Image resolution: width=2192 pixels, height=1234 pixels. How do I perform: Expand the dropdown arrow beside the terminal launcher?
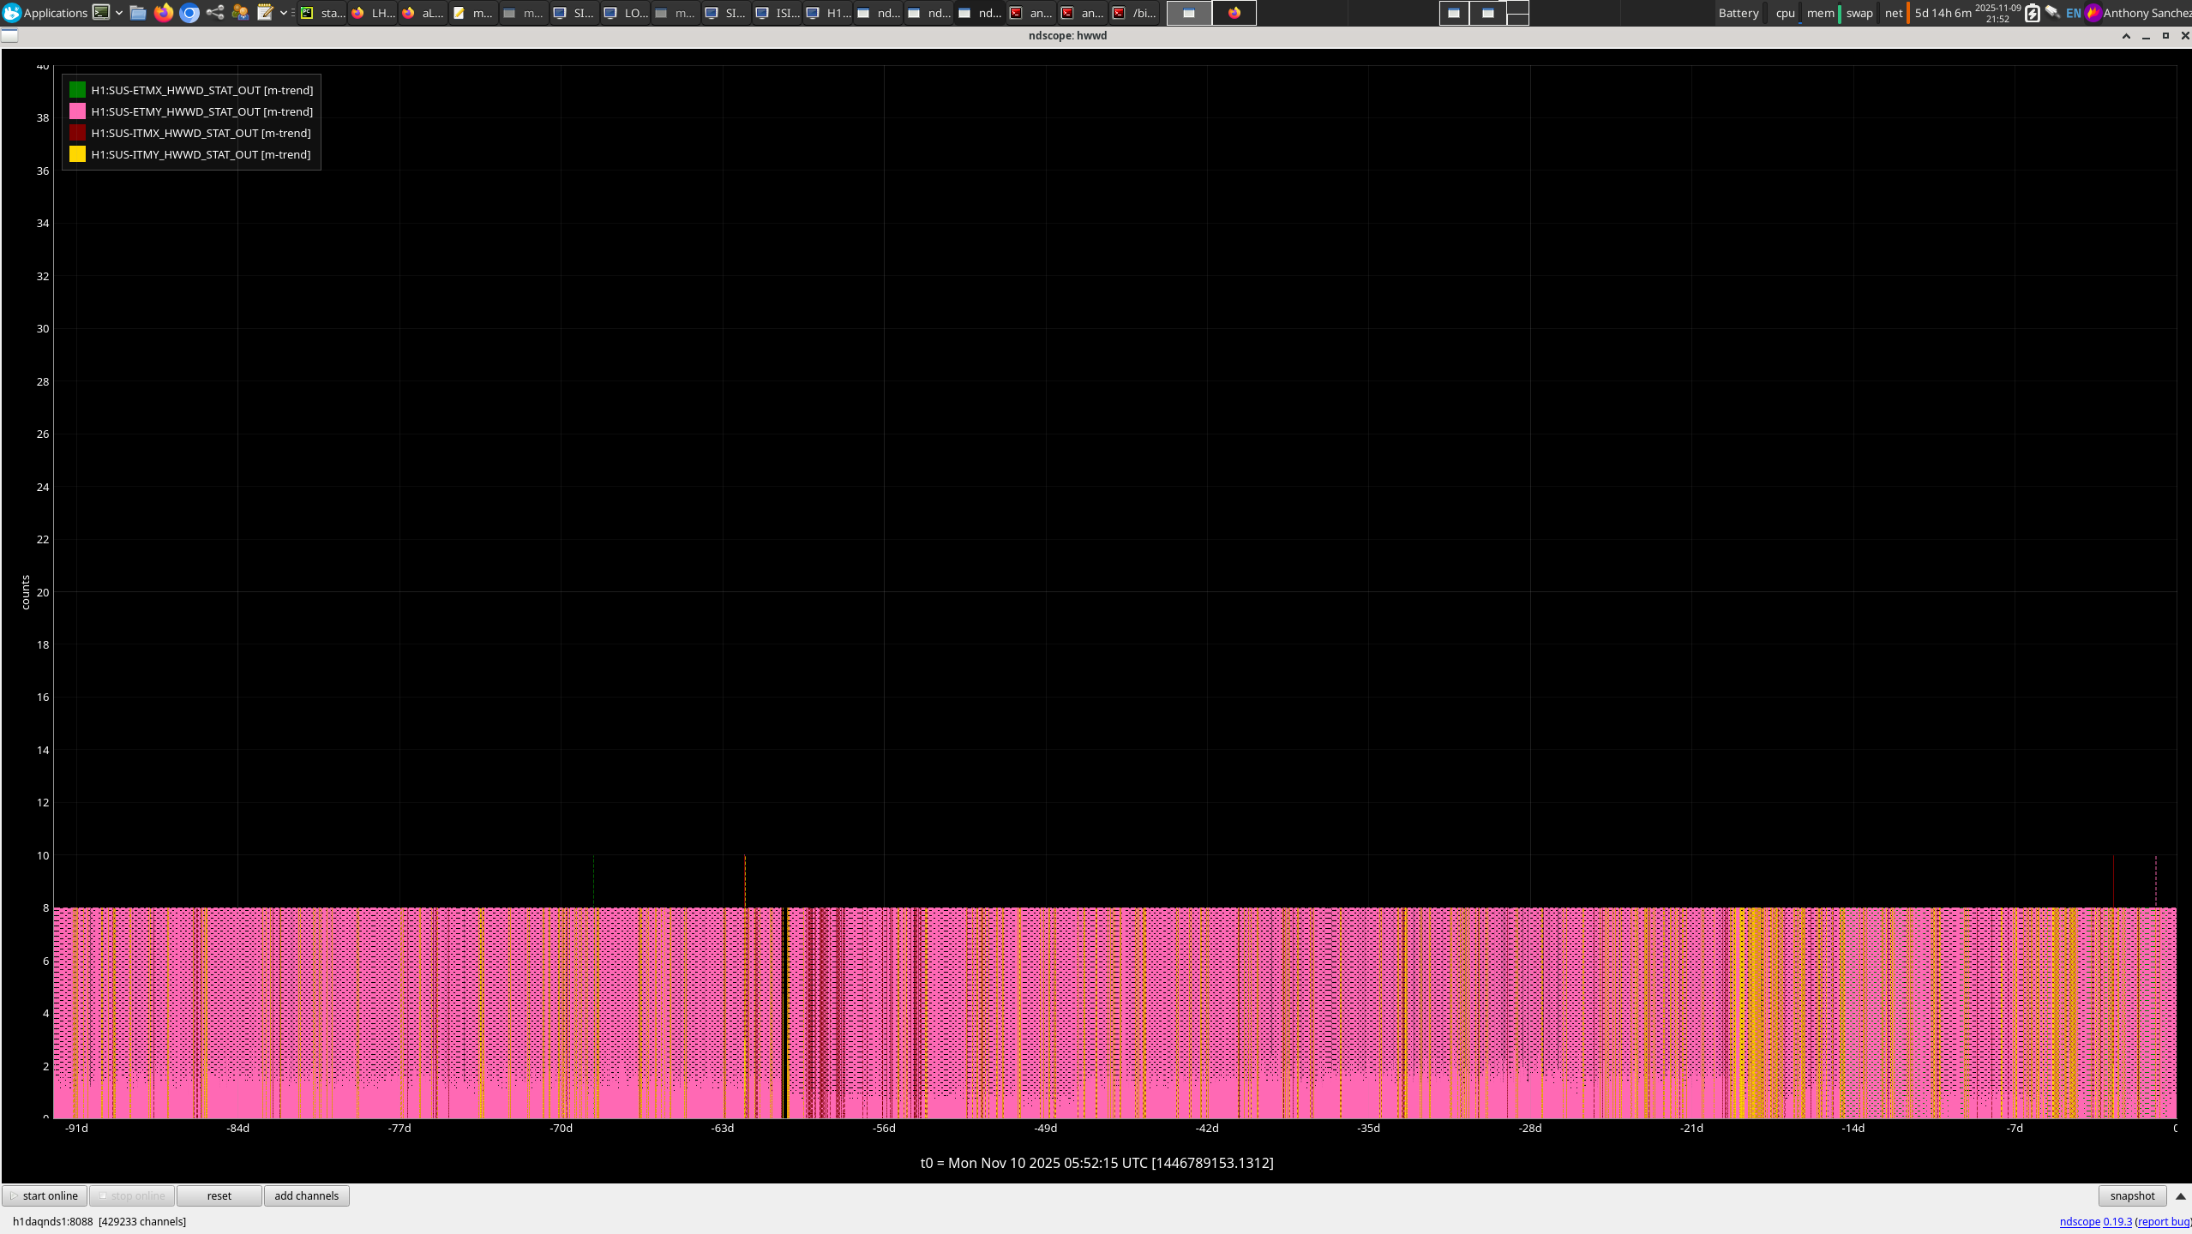119,13
